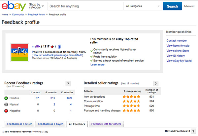Click the red feedback star icon
This screenshot has height=136, width=198.
tap(52, 47)
